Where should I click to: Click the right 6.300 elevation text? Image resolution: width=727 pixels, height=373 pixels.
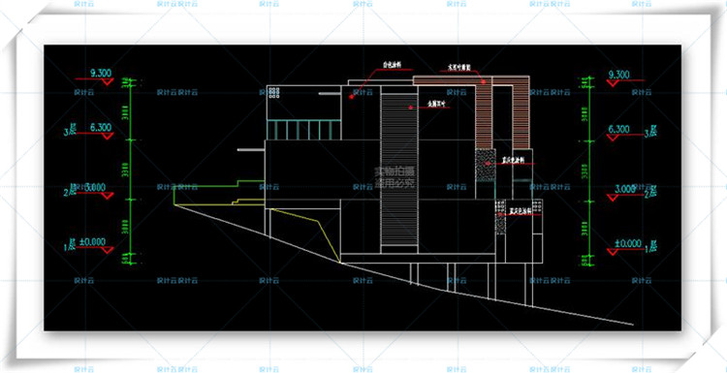point(618,129)
